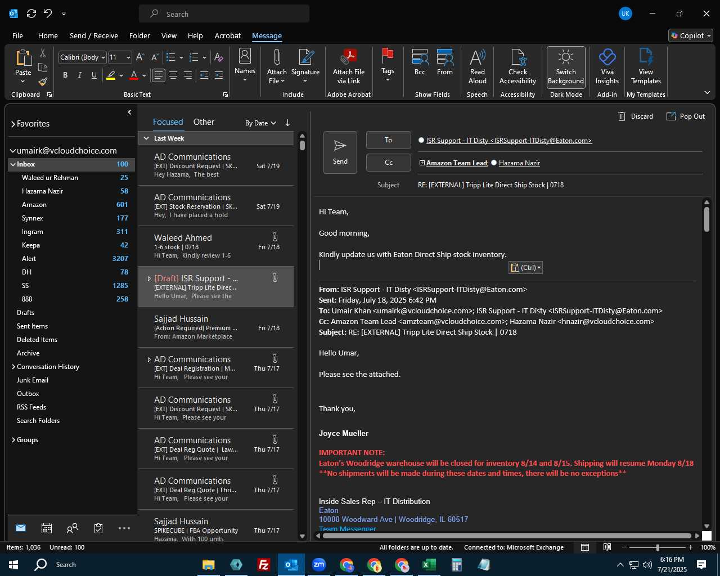
Task: Click the Cut scissors icon
Action: click(x=43, y=53)
